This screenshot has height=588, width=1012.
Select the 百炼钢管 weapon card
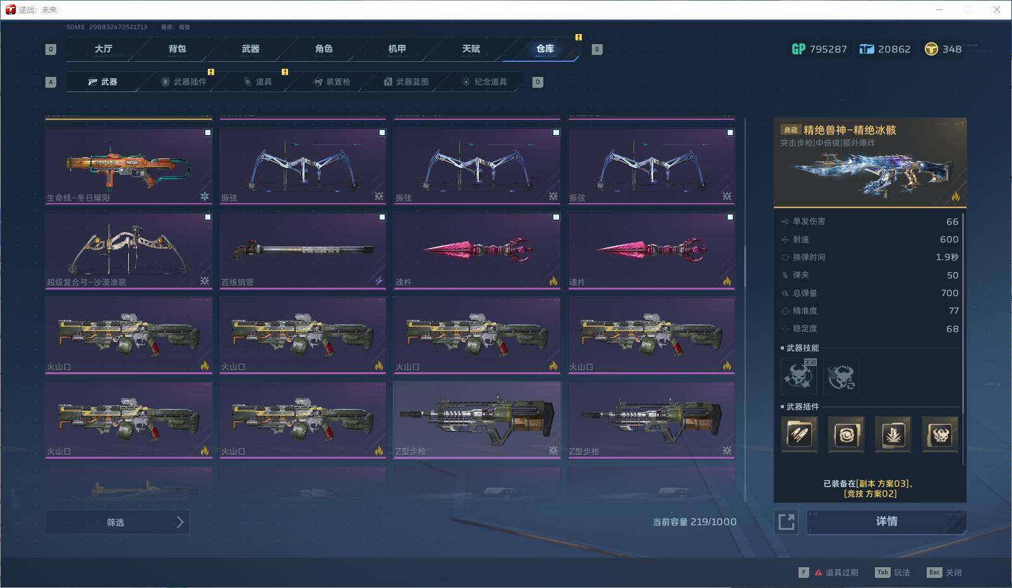coord(303,250)
